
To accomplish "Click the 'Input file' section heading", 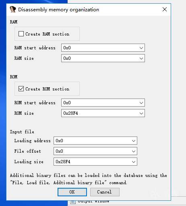I will pos(22,132).
